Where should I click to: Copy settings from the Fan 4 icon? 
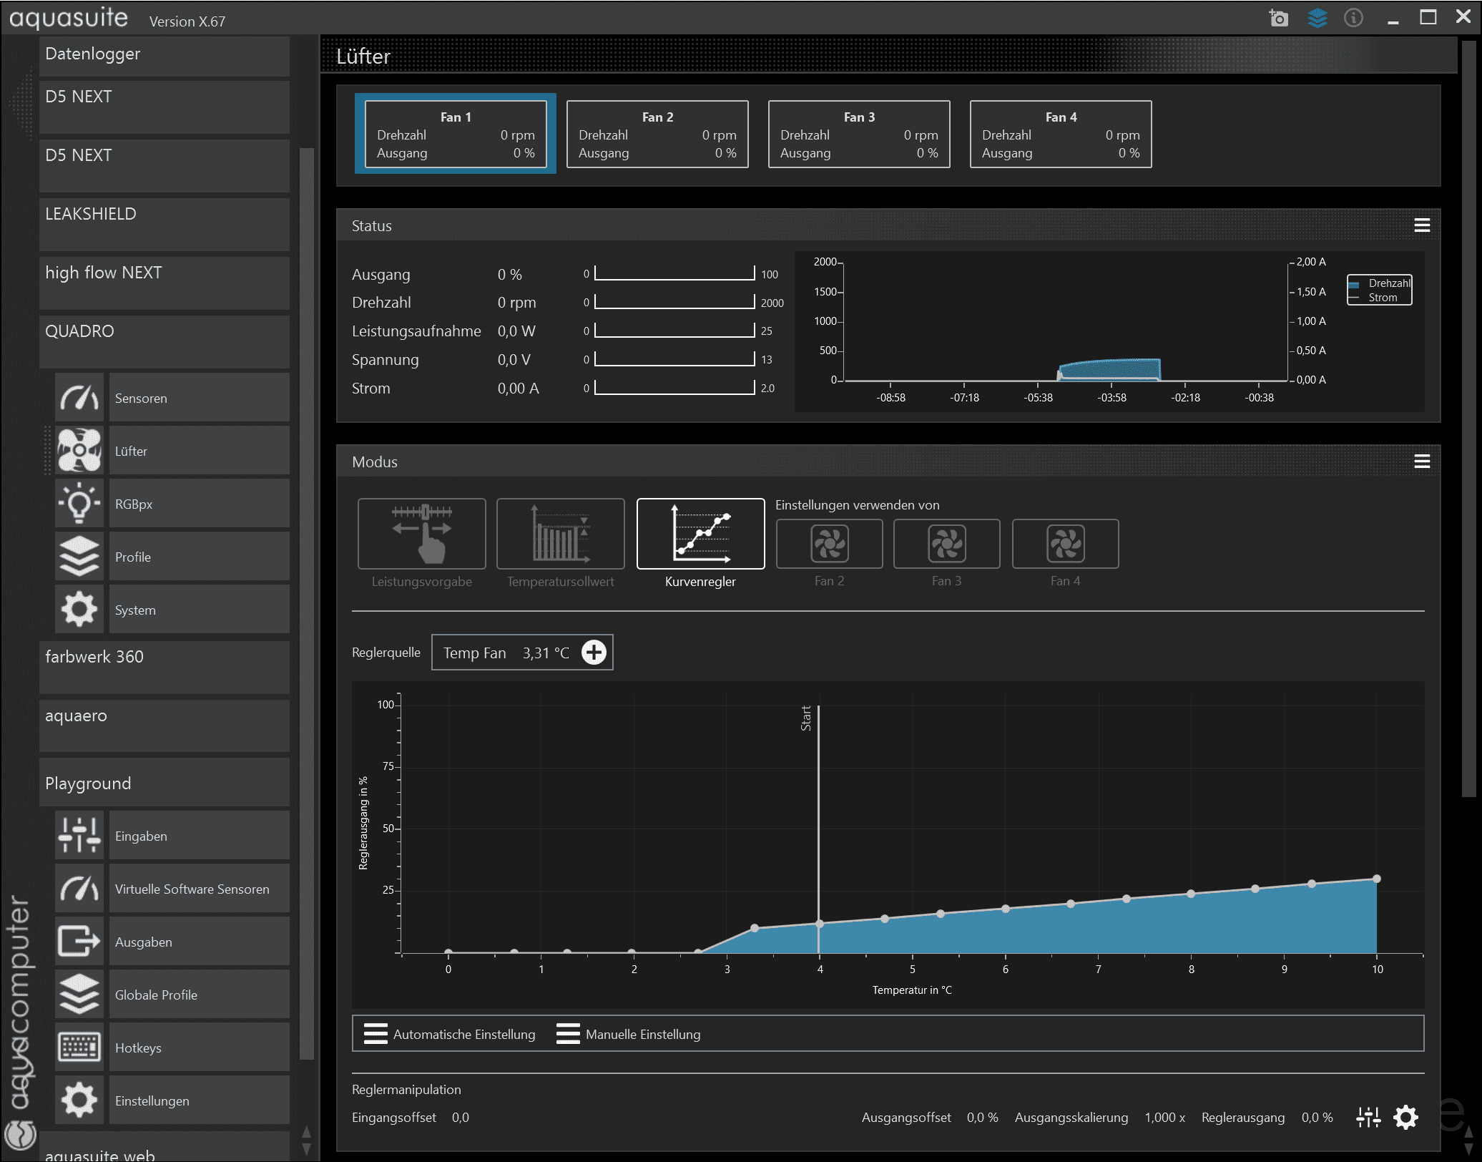point(1066,544)
